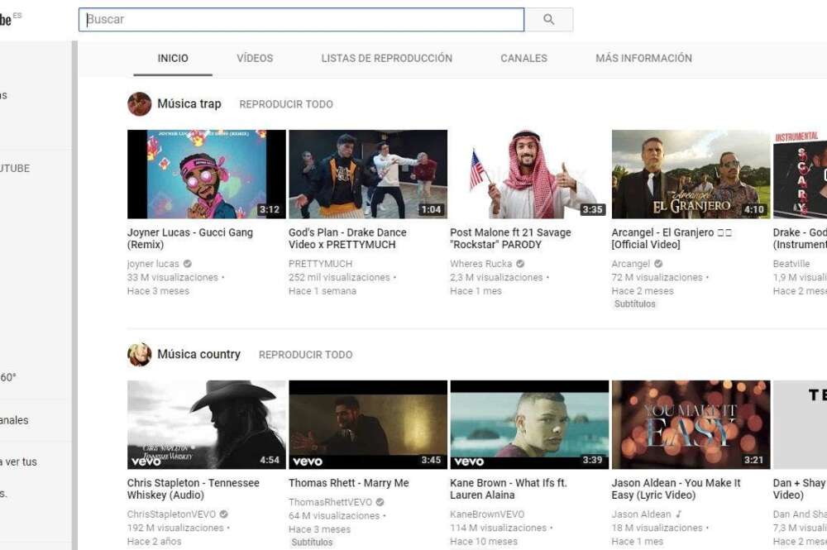Click REPRODUCIR TODO for Música country
Screen dimensions: 827x550
pos(305,355)
